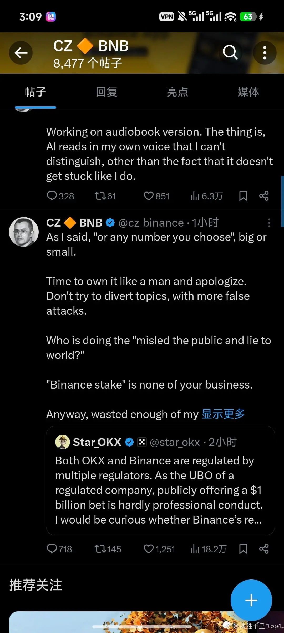The height and width of the screenshot is (633, 284).
Task: Share the audiobook version post
Action: coord(264,196)
